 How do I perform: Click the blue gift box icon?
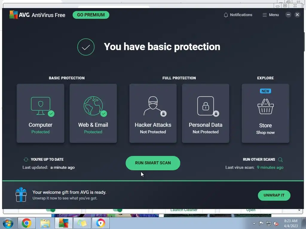coord(21,194)
